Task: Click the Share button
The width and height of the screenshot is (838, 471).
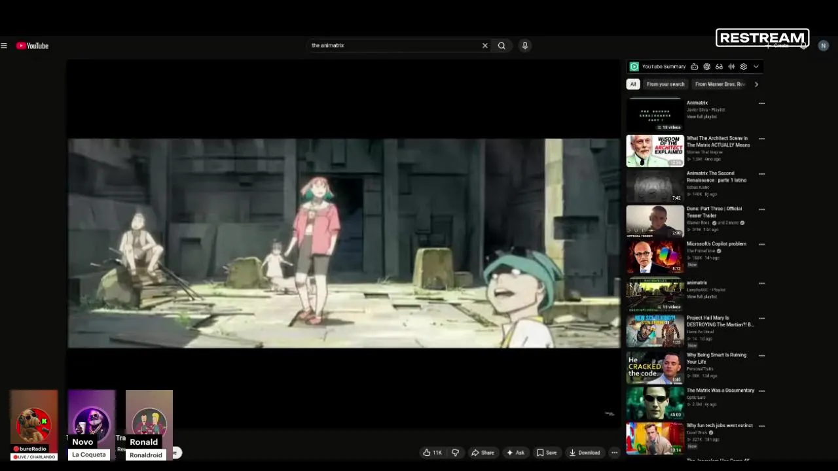Action: tap(483, 453)
